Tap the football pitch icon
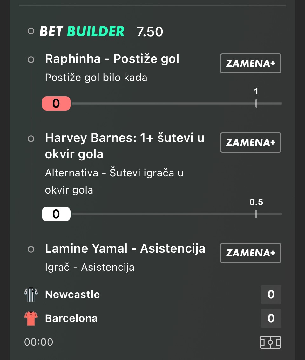Screen dimensions: 305x360 pos(270,343)
